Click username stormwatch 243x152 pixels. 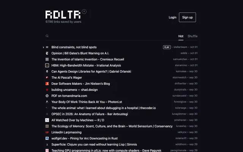click(180, 78)
